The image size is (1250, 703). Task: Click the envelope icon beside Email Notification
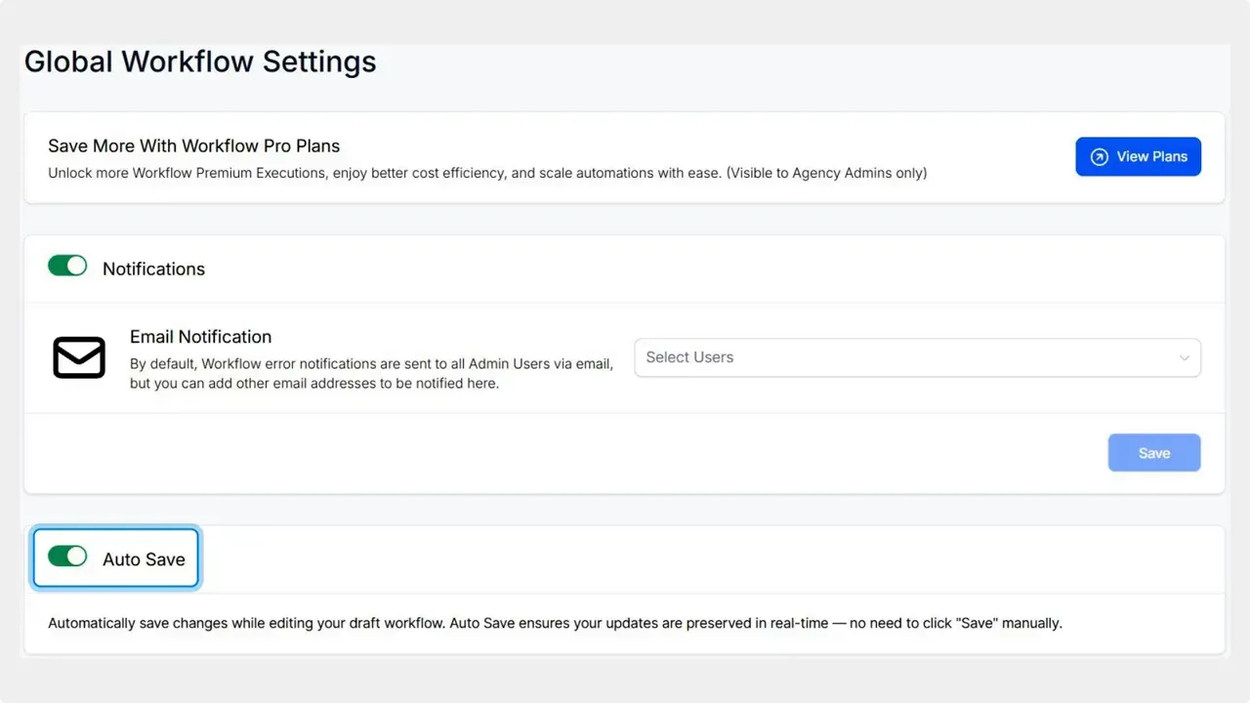pos(78,357)
